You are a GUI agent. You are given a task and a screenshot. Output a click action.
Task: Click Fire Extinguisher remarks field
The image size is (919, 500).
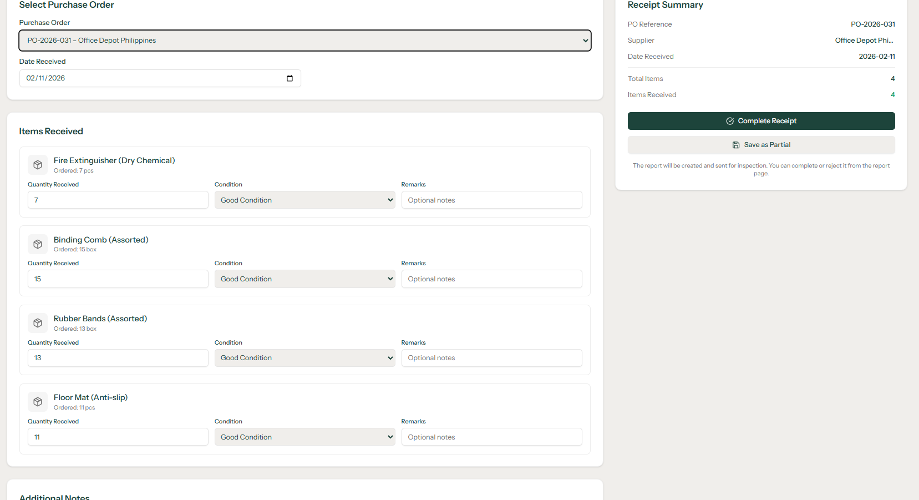(492, 200)
